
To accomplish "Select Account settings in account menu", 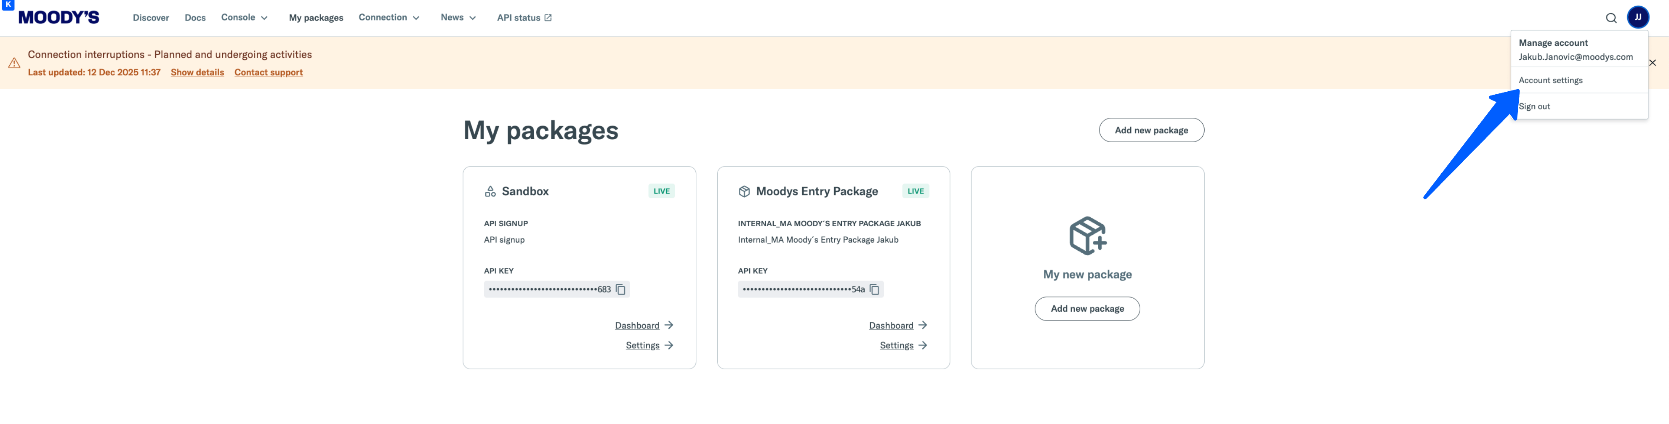I will [x=1550, y=80].
